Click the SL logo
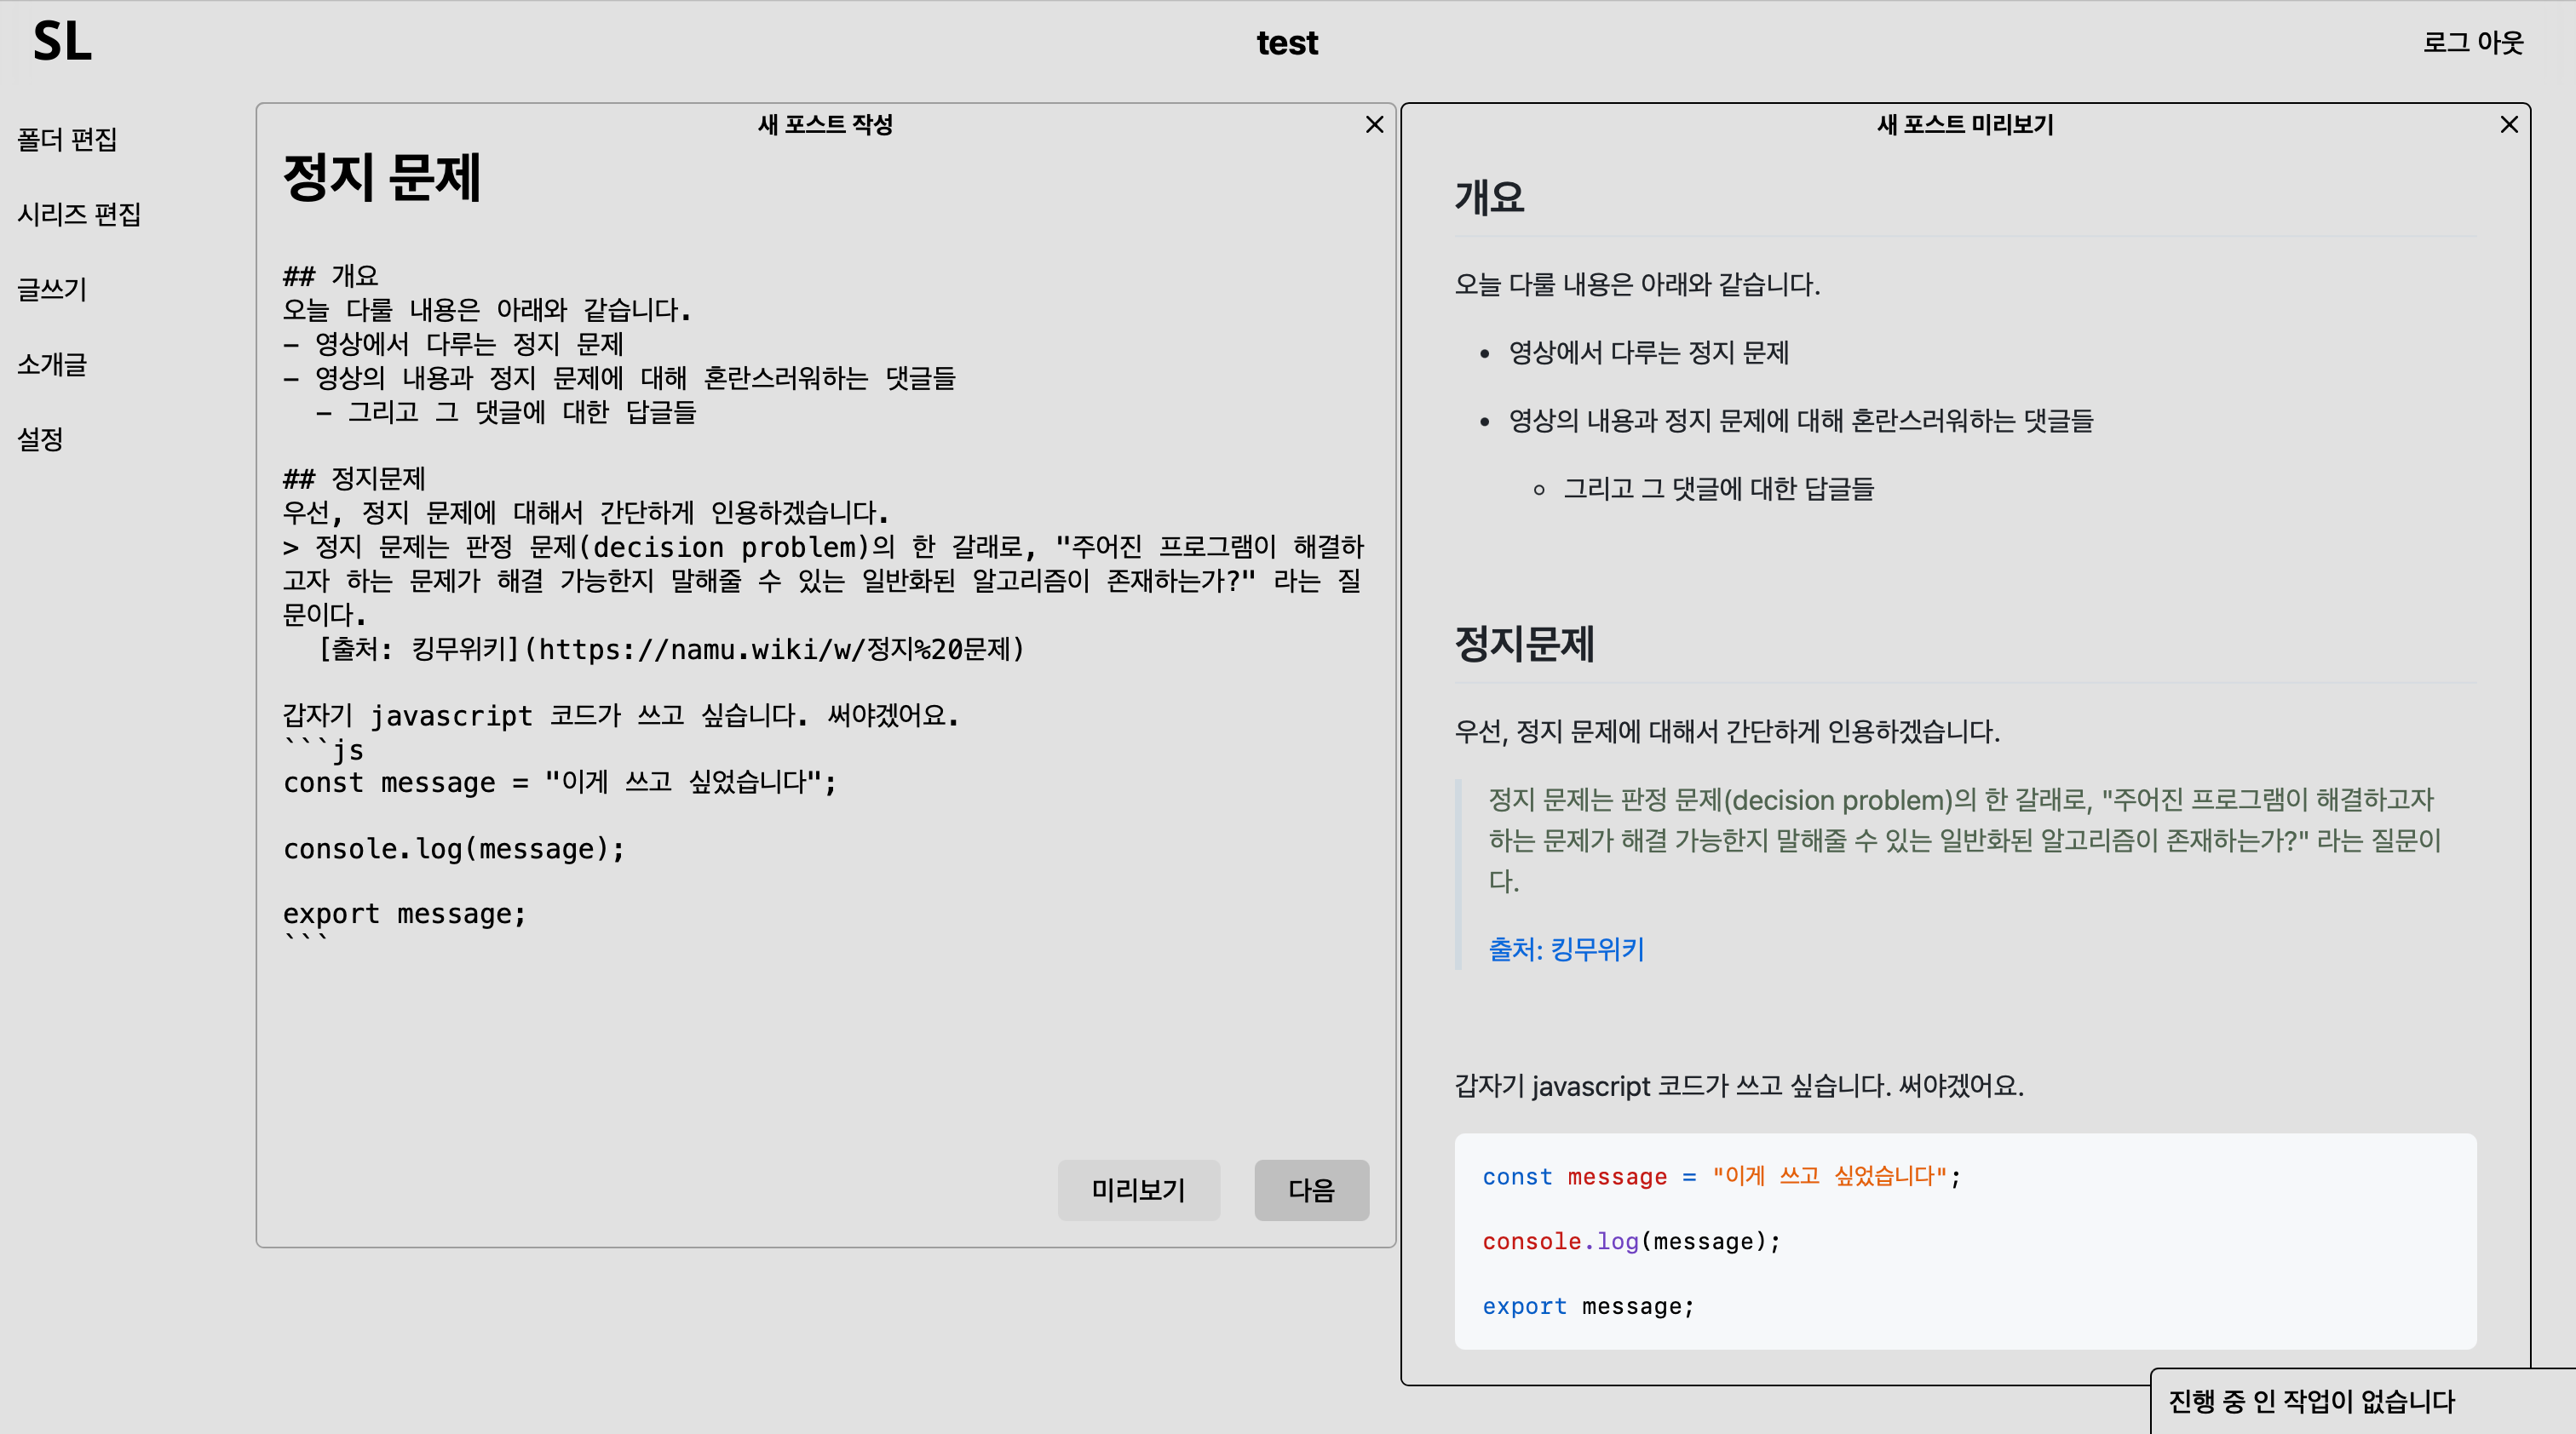 62,42
